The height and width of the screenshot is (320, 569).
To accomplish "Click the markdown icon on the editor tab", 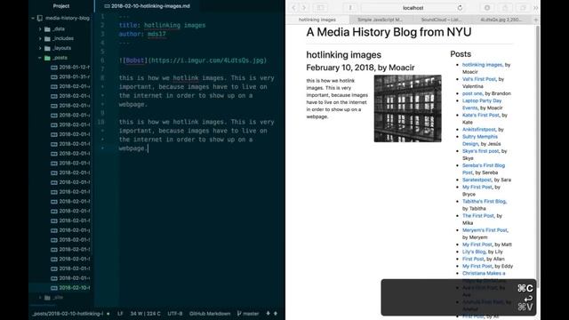I will (x=107, y=6).
